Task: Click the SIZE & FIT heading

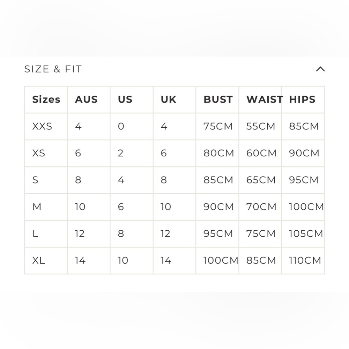Action: (x=53, y=69)
